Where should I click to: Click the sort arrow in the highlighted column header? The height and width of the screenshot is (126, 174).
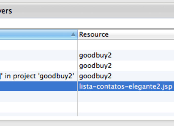click(x=73, y=35)
